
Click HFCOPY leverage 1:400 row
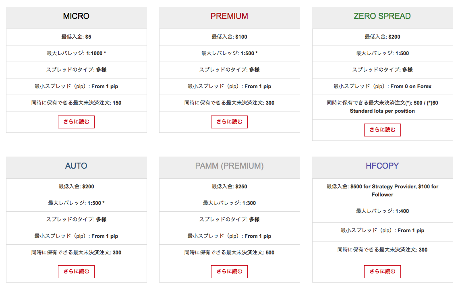pos(383,211)
